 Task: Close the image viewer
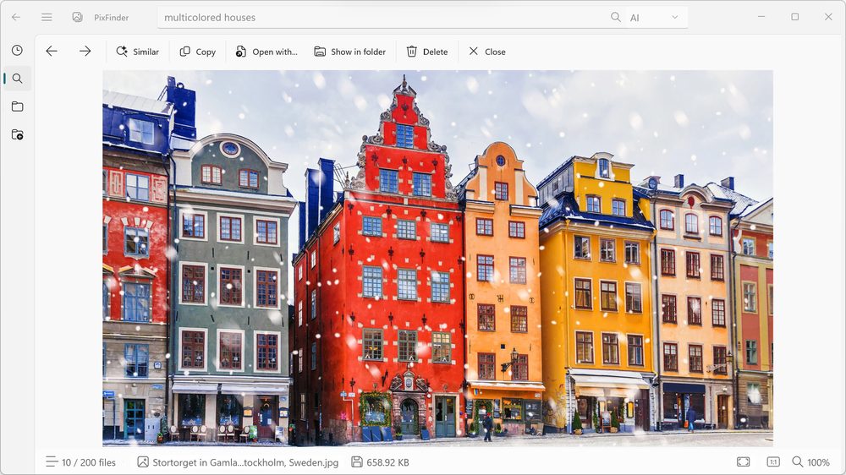[487, 52]
